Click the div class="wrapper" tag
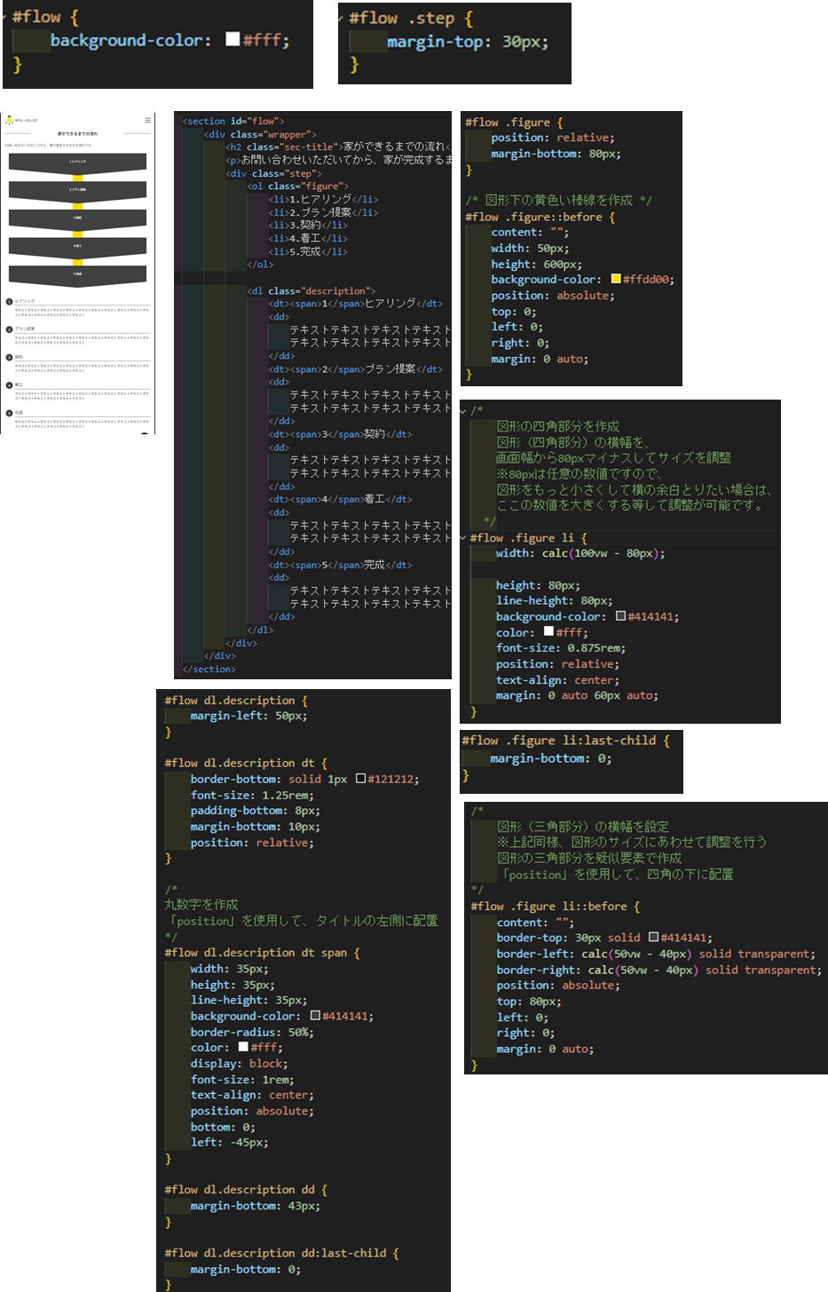 (x=260, y=134)
